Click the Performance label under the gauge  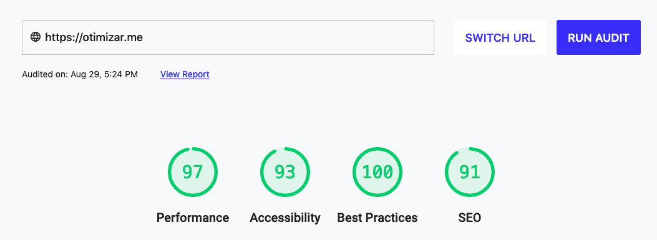(193, 218)
